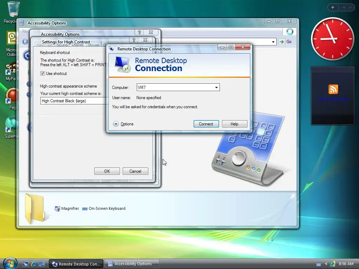
Task: Click the keyboard icon in the system tray
Action: point(318,264)
